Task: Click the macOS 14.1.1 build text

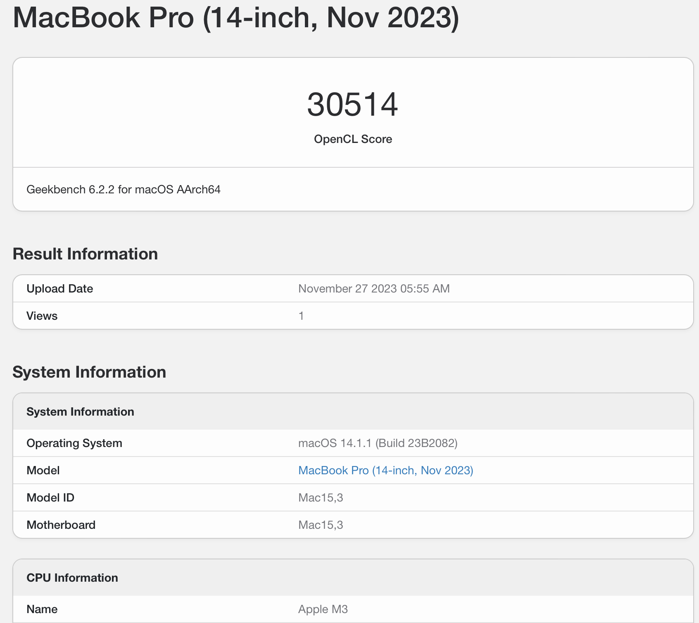Action: tap(378, 443)
